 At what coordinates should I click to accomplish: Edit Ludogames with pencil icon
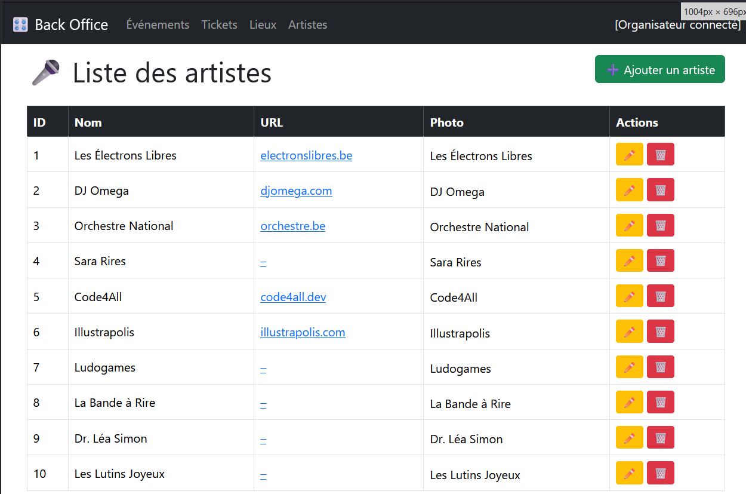pyautogui.click(x=629, y=367)
